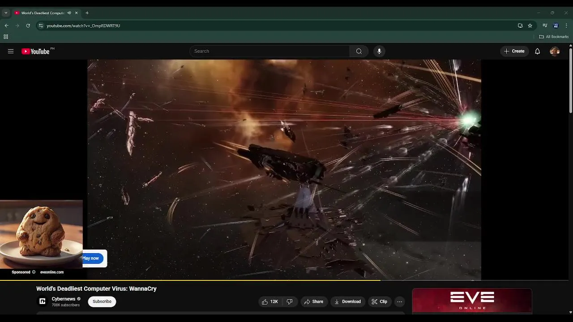
Task: Click the address bar URL
Action: coord(83,25)
